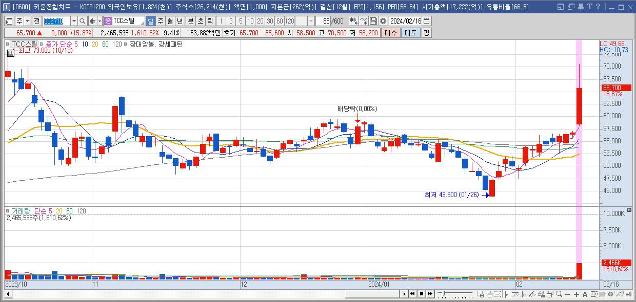Select the 틱 tick period toggle
Screen dimensions: 636x302
(x=210, y=21)
